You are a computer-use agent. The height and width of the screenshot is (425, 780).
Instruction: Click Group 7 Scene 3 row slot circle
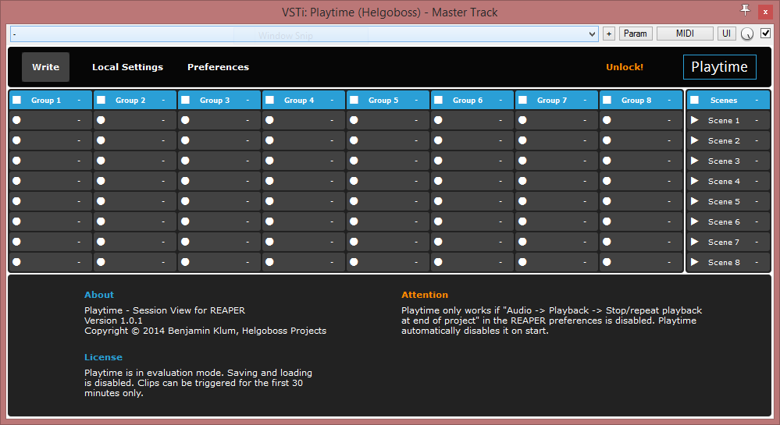coord(522,161)
